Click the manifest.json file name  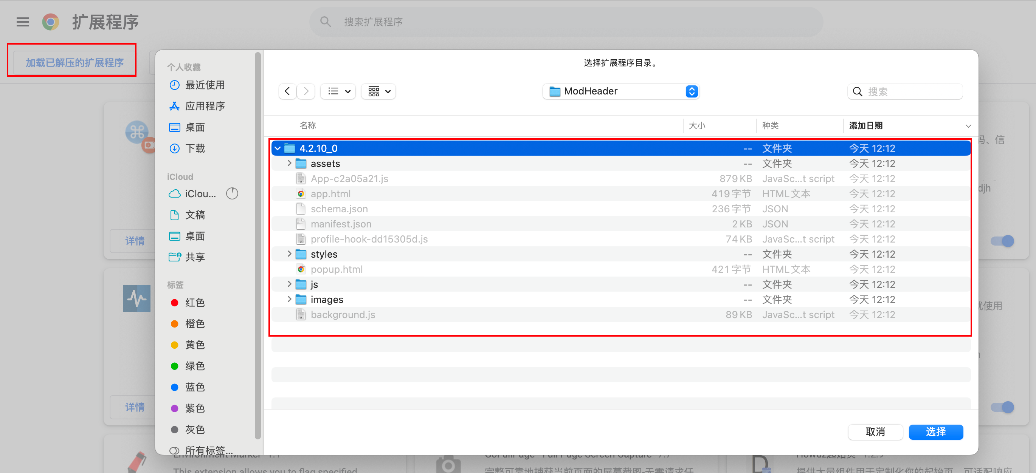pyautogui.click(x=341, y=224)
